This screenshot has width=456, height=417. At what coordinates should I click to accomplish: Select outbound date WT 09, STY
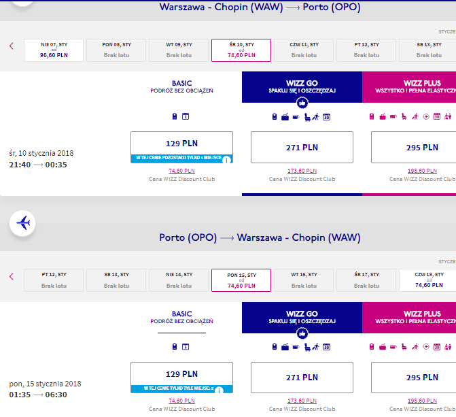point(179,50)
